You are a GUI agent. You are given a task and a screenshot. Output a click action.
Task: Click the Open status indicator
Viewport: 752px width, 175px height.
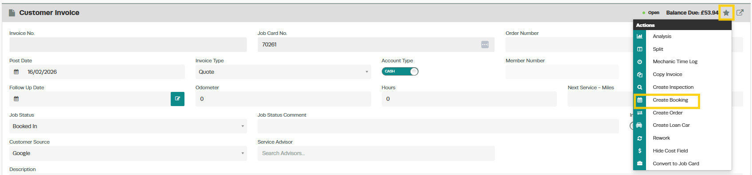coord(651,13)
